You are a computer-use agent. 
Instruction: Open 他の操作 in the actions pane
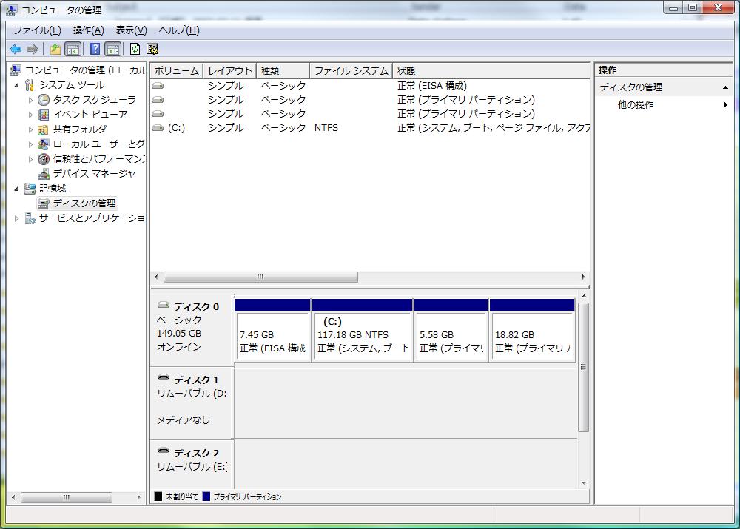point(636,105)
